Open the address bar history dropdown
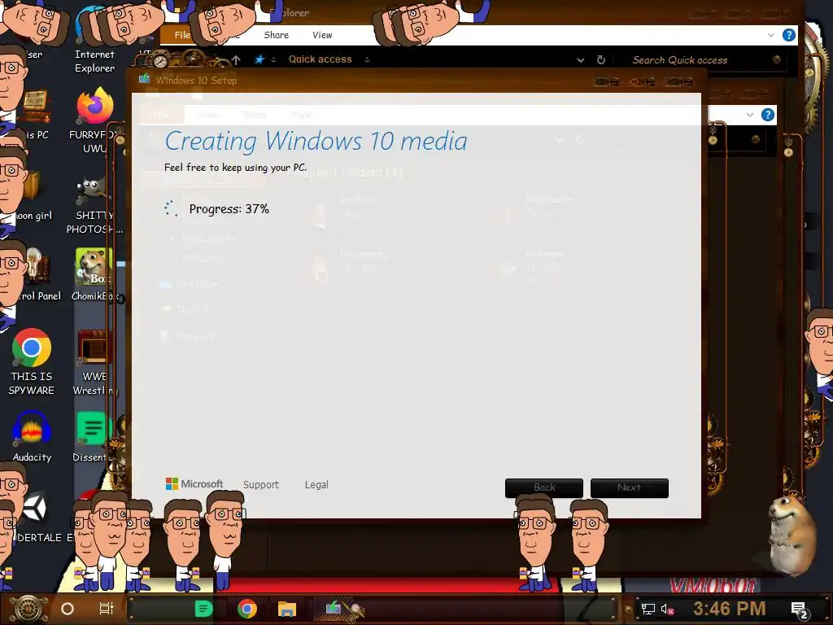Image resolution: width=833 pixels, height=625 pixels. tap(581, 60)
